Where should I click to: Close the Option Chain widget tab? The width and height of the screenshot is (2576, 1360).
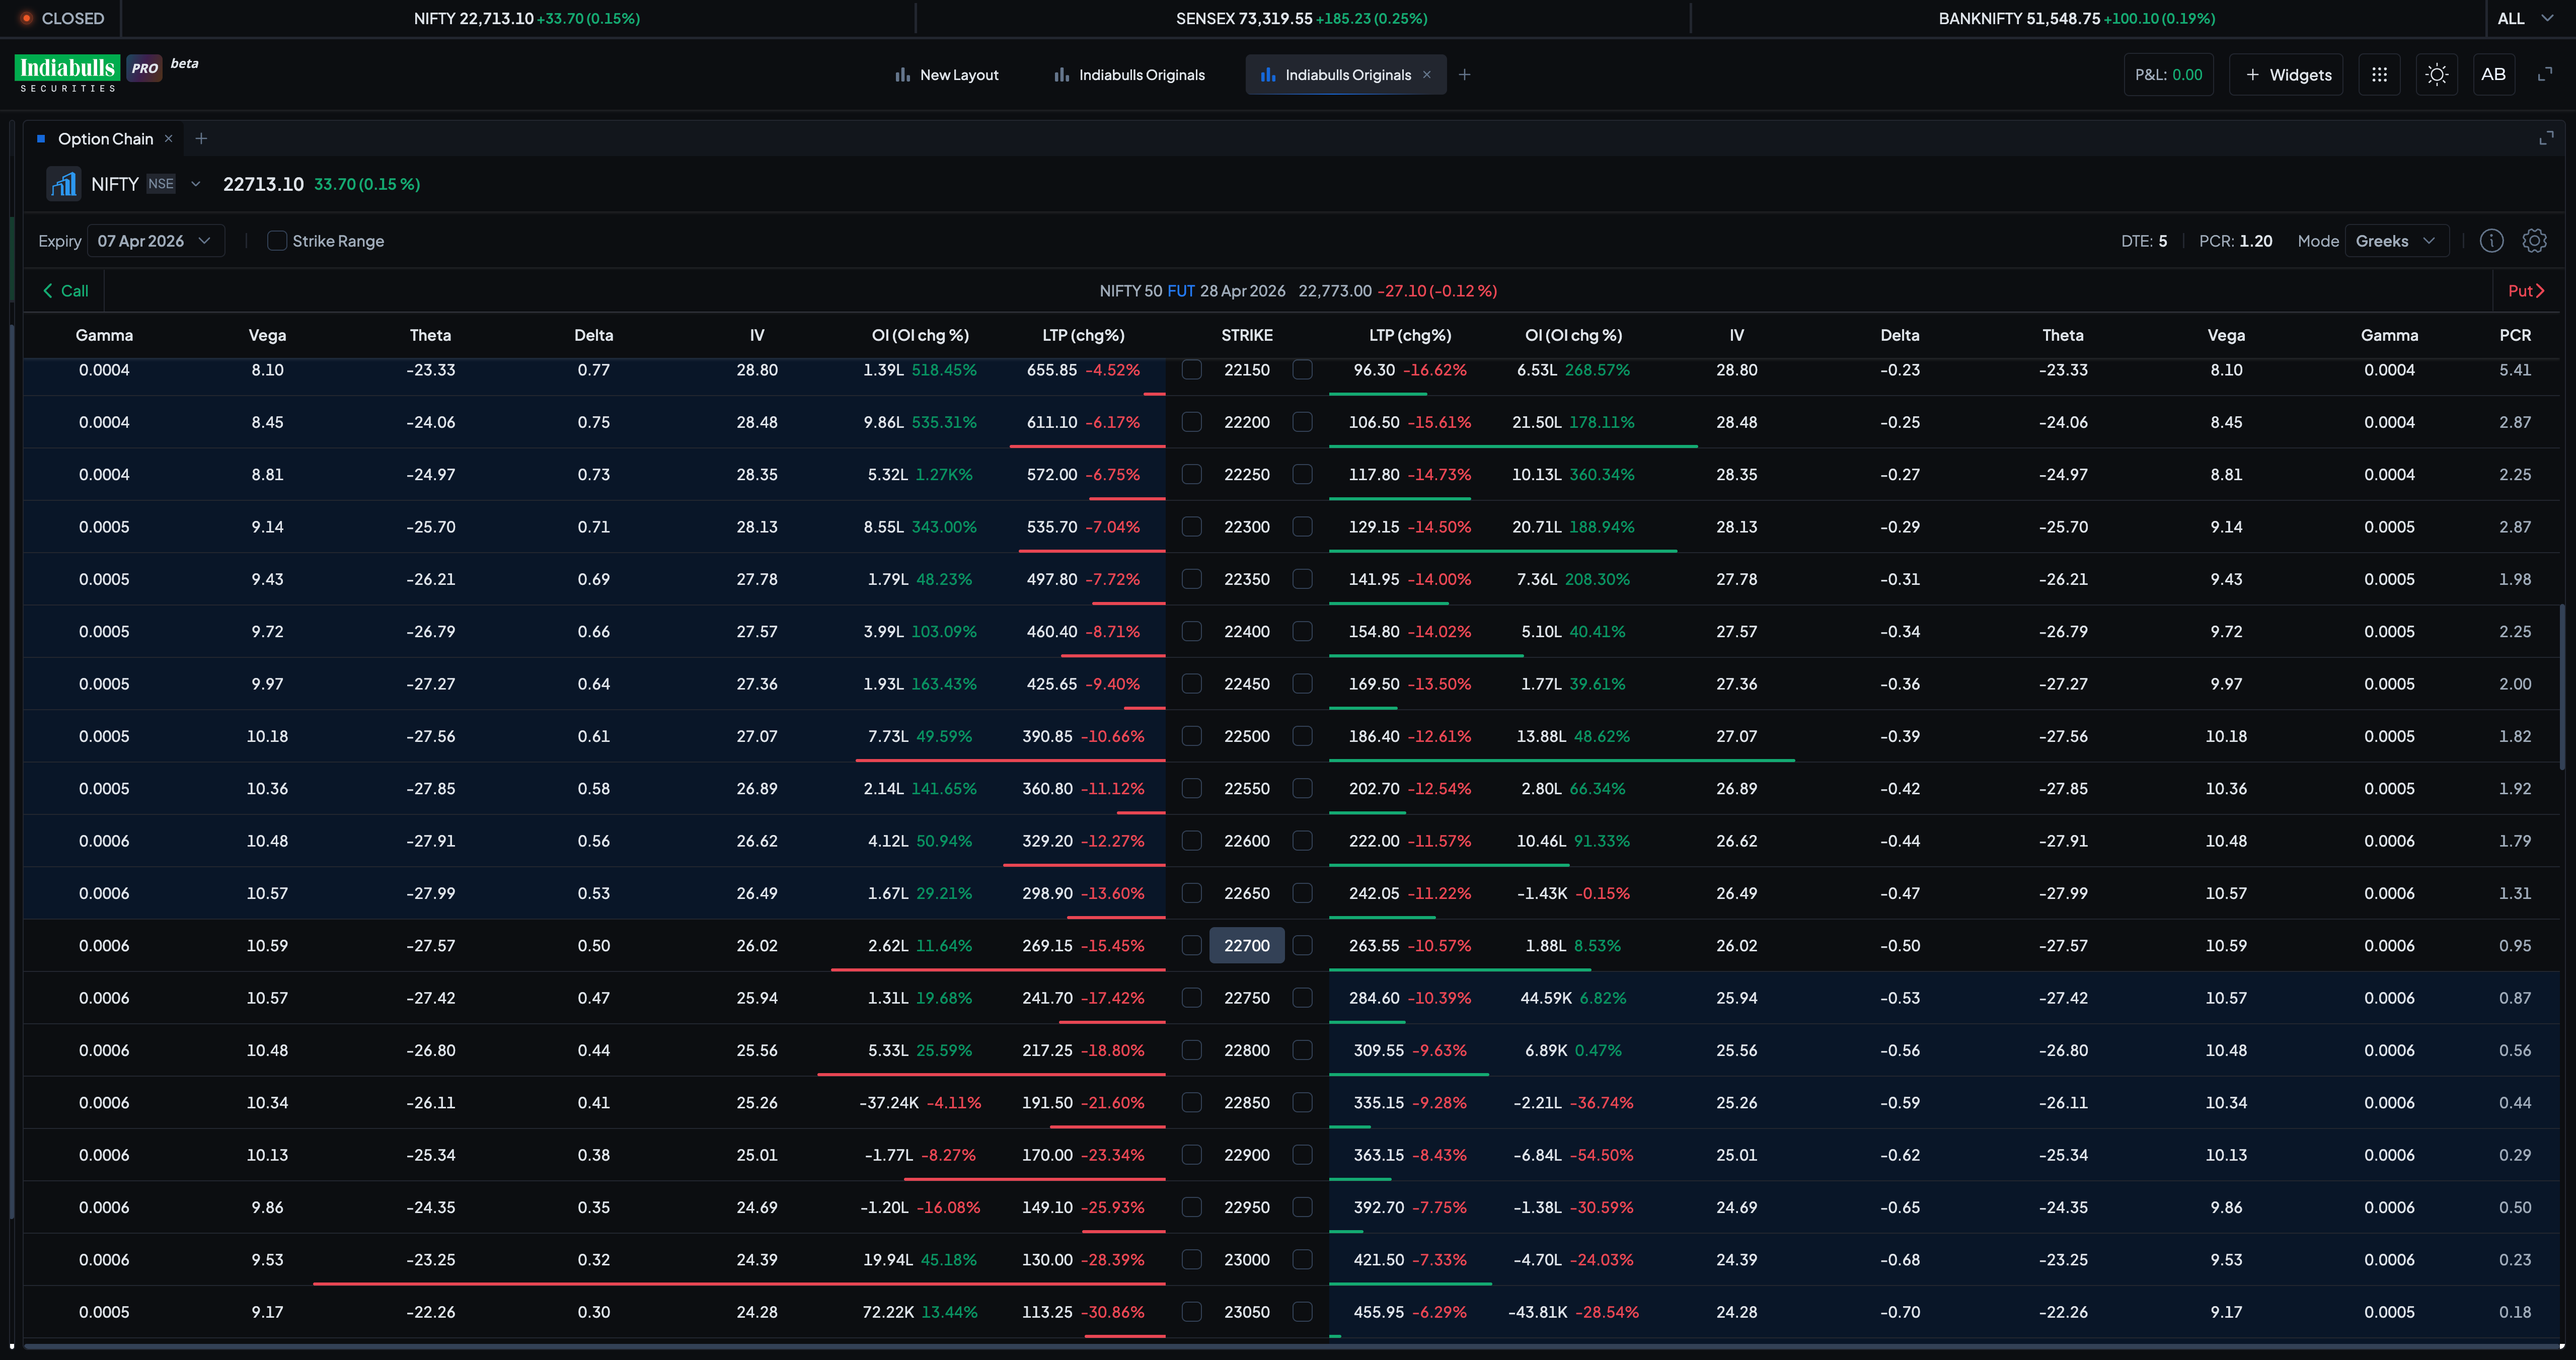click(169, 139)
